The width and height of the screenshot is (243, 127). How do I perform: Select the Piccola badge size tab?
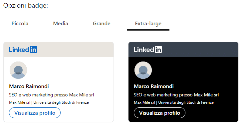pos(20,24)
